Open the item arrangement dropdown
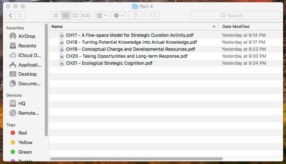Image resolution: width=286 pixels, height=164 pixels. 101,15
